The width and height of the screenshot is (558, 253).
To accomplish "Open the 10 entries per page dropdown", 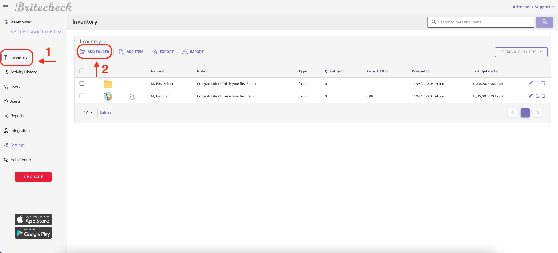I will point(89,112).
